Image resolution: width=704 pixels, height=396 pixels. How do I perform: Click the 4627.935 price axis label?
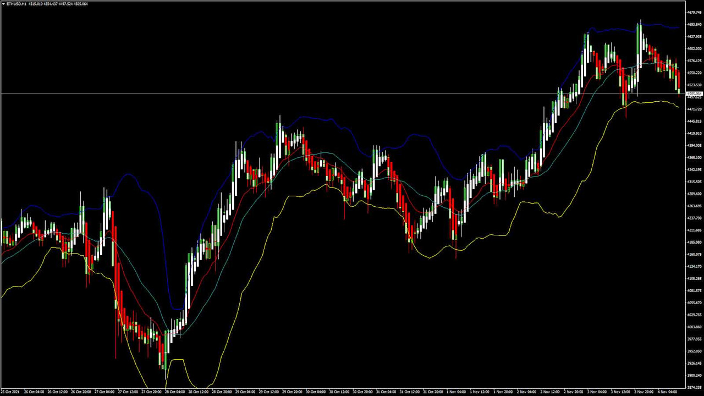(x=694, y=36)
